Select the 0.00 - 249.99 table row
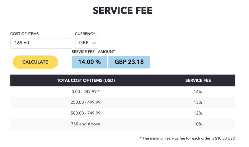The image size is (249, 147). 123,92
